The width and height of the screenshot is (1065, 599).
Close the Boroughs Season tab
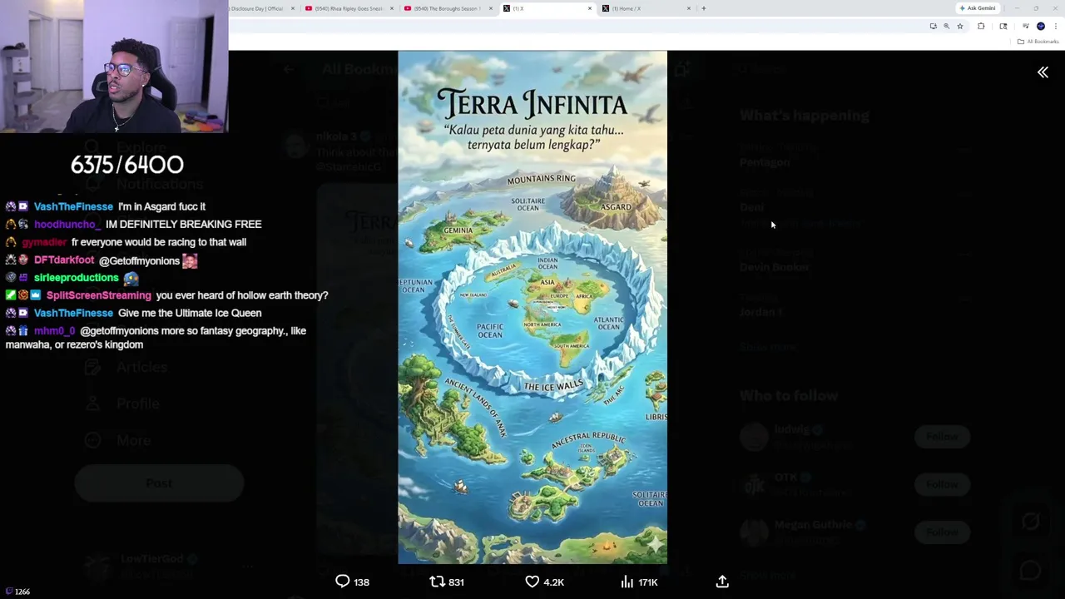[x=491, y=8]
